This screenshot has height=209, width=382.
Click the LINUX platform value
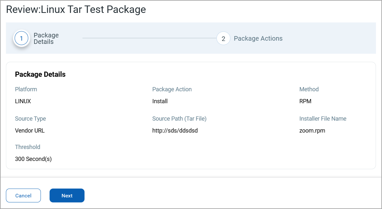(23, 101)
